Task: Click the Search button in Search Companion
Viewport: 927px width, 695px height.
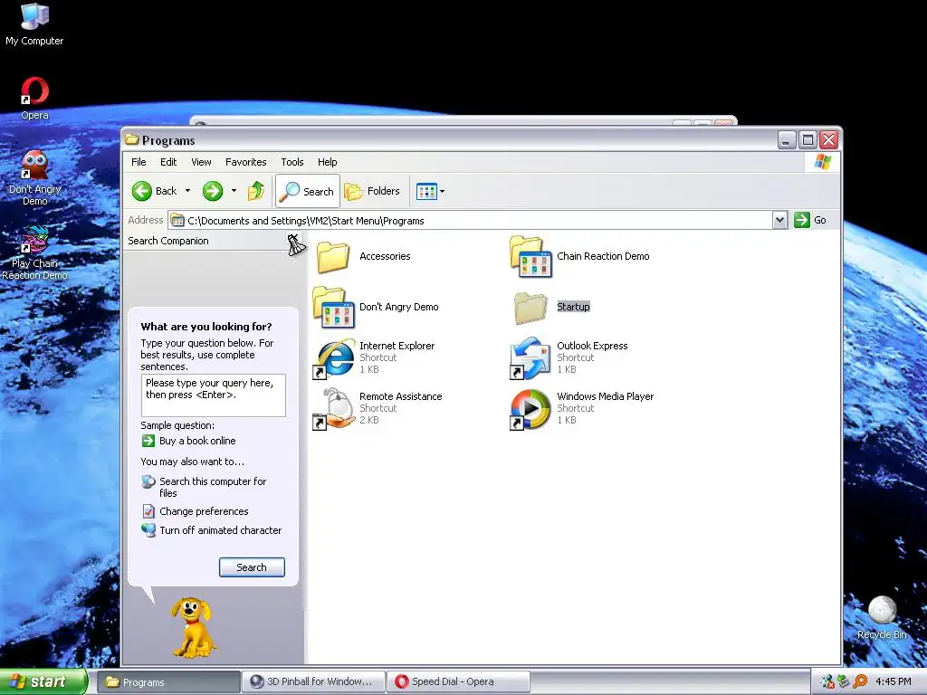Action: pyautogui.click(x=252, y=567)
